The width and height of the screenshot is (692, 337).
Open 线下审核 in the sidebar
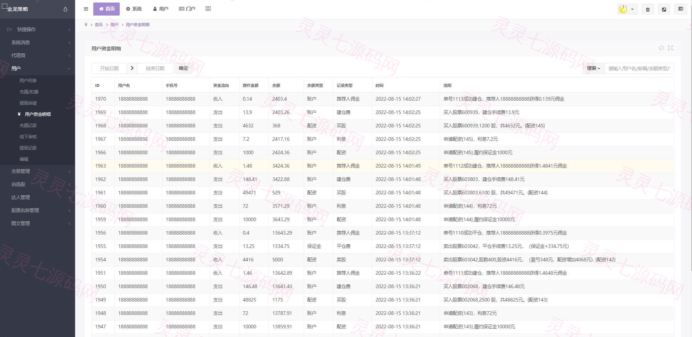click(x=28, y=137)
